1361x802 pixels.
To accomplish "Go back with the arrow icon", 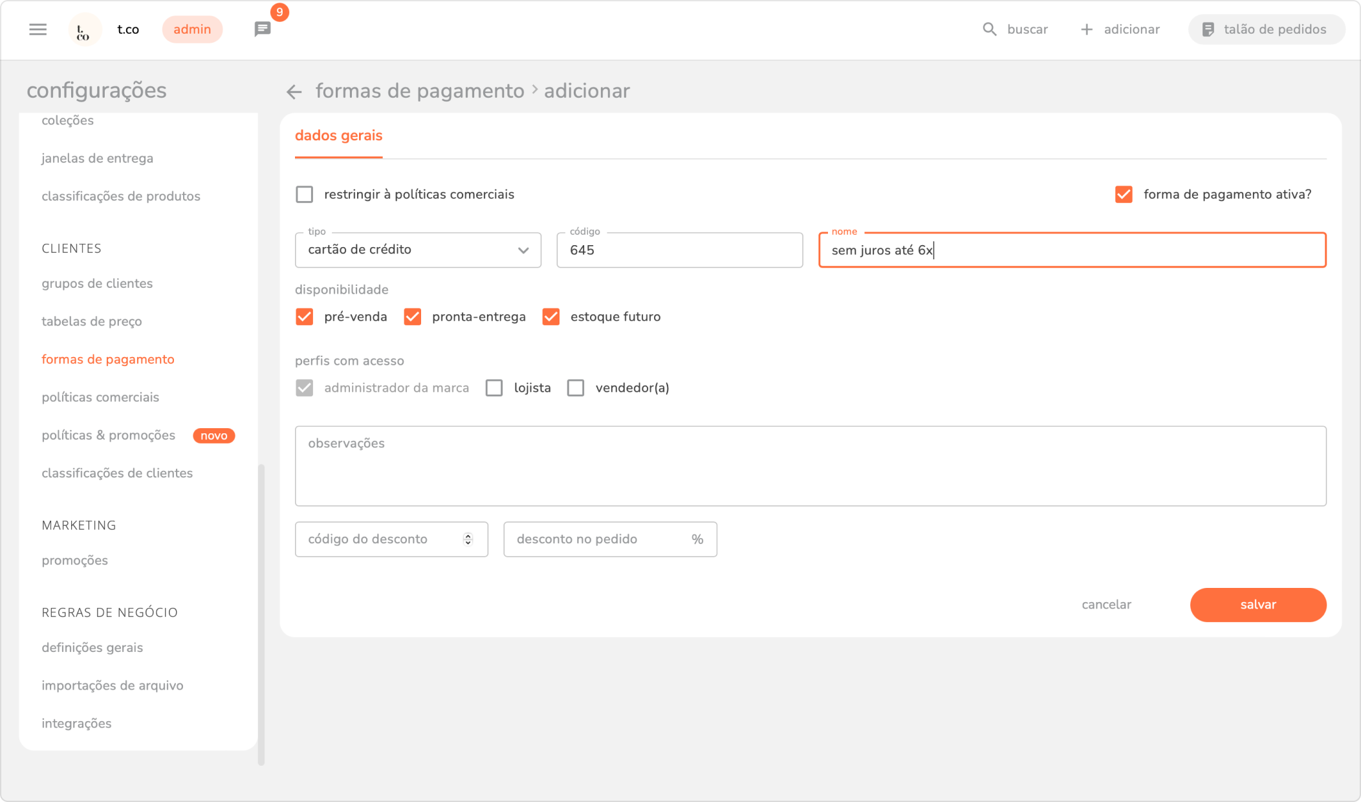I will click(x=294, y=92).
